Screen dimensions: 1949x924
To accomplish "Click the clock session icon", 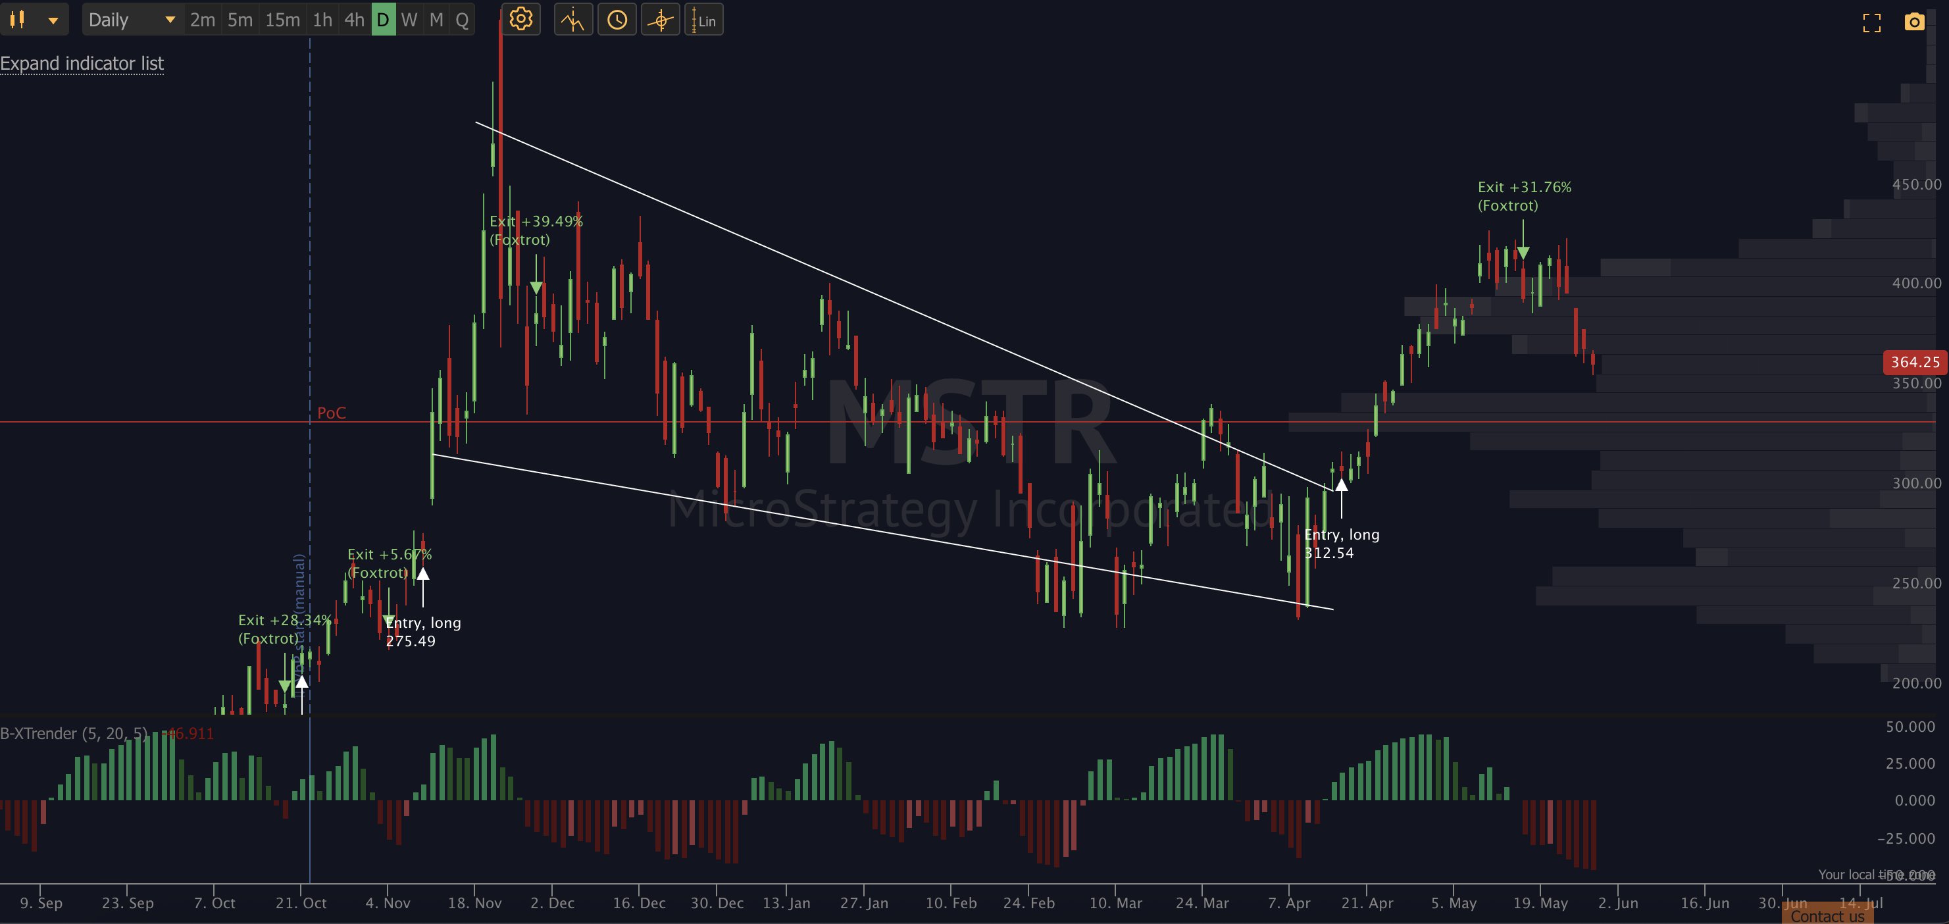I will (617, 20).
